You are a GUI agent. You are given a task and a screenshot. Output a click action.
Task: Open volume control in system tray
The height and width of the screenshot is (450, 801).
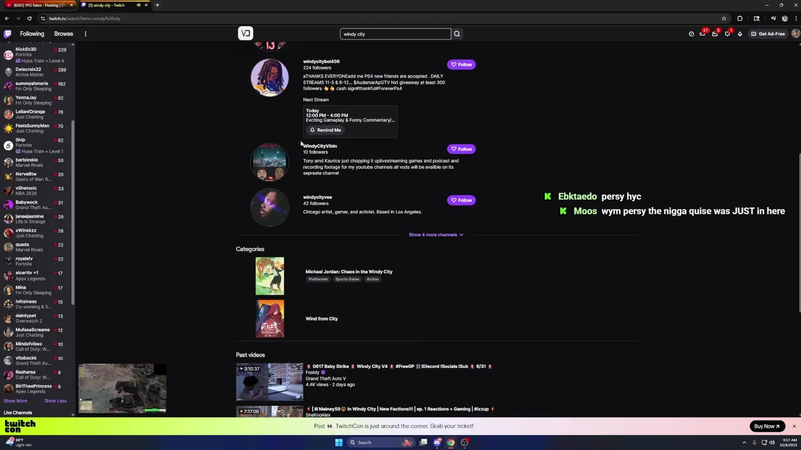coord(772,442)
